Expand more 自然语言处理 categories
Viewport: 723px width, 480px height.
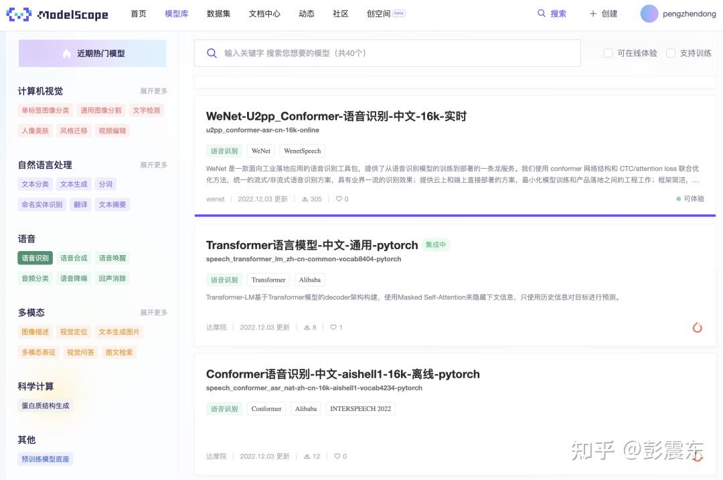coord(153,165)
